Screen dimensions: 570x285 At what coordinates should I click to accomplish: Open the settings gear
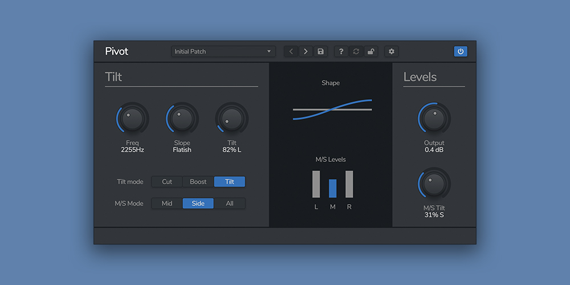(391, 51)
